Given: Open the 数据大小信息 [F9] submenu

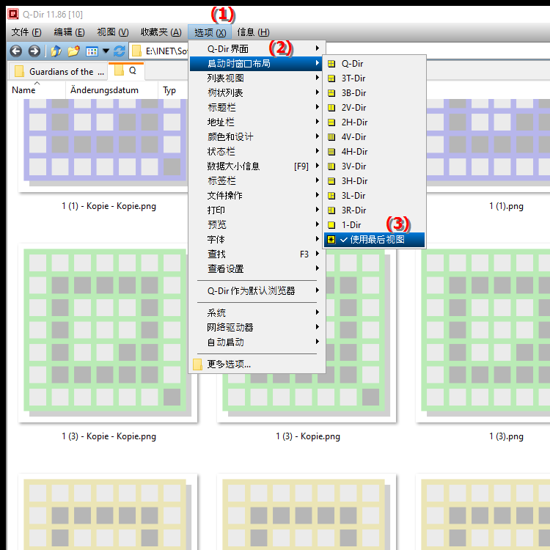Looking at the screenshot, I should 257,166.
